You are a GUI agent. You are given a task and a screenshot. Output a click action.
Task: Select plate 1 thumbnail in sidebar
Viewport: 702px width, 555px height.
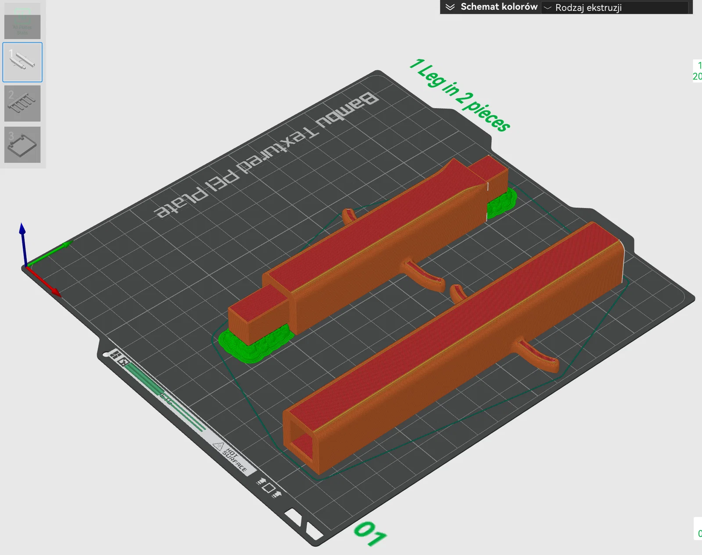(x=22, y=62)
